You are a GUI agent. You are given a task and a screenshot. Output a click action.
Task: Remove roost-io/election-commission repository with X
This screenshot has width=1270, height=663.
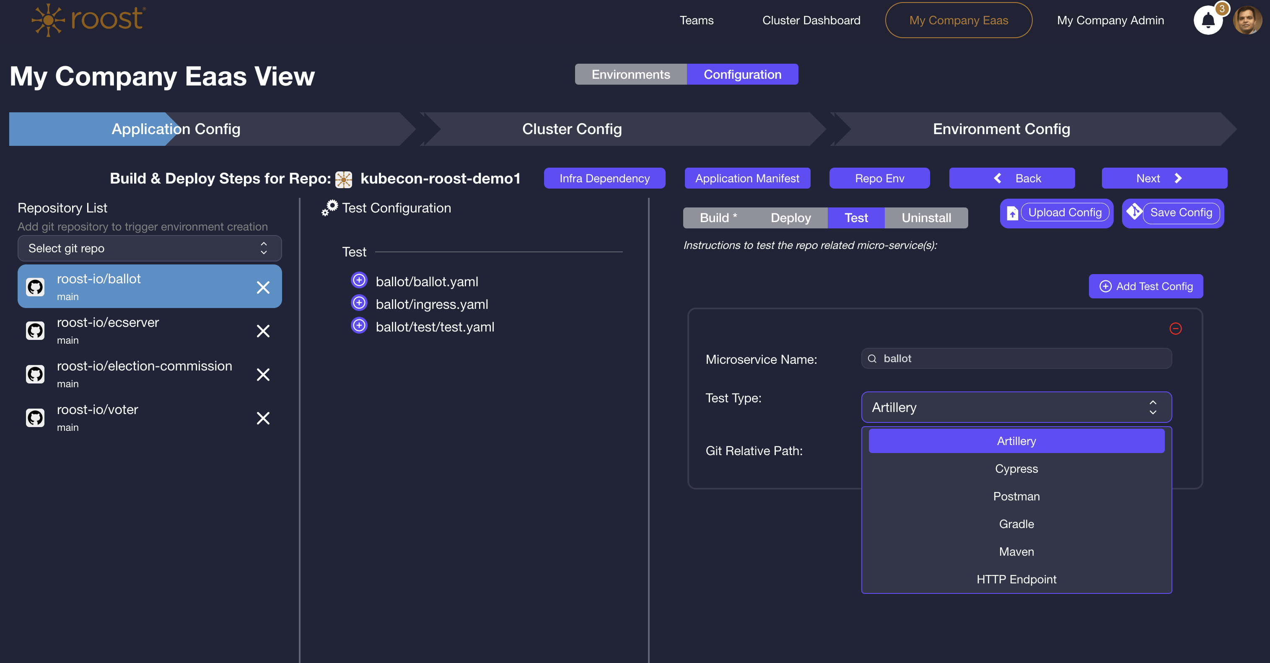[263, 375]
